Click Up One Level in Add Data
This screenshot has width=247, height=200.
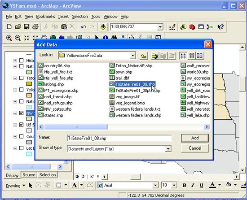pyautogui.click(x=144, y=56)
